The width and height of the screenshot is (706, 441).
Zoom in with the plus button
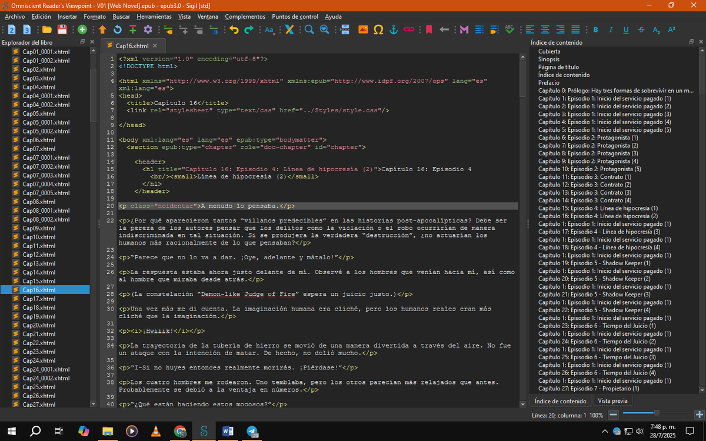tap(699, 415)
